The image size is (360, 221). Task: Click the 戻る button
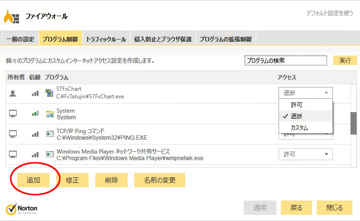[296, 208]
